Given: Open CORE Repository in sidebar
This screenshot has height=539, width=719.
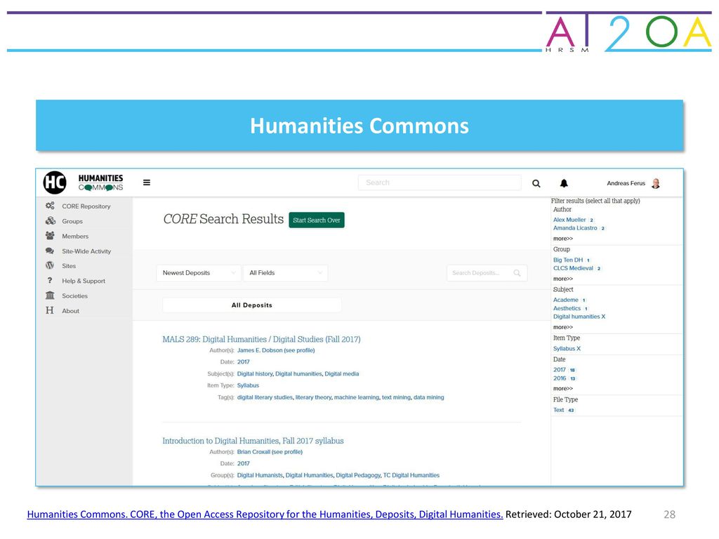Looking at the screenshot, I should tap(86, 206).
